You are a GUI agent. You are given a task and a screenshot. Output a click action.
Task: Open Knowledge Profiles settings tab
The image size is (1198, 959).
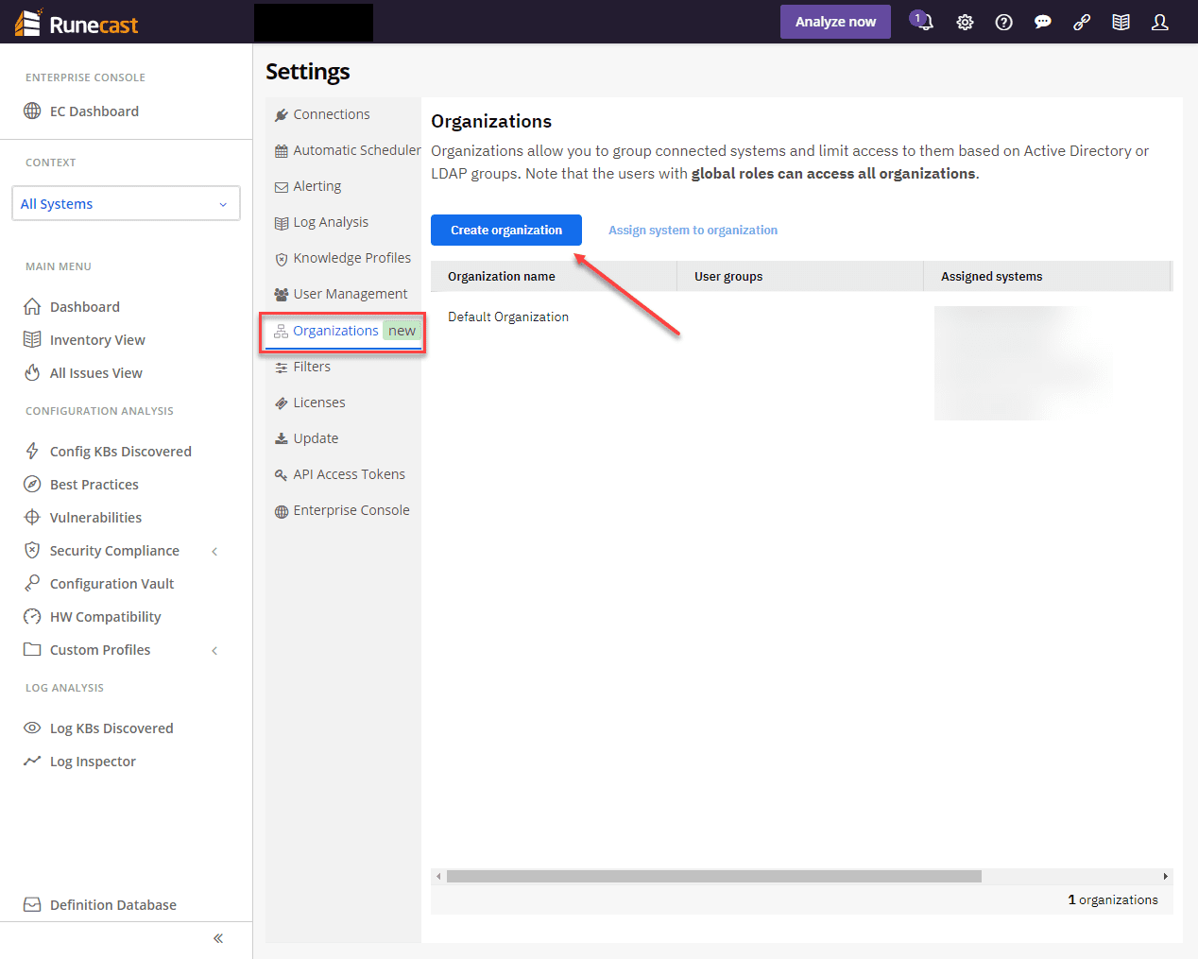(x=342, y=258)
